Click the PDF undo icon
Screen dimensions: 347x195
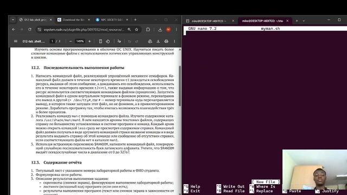tap(130, 41)
